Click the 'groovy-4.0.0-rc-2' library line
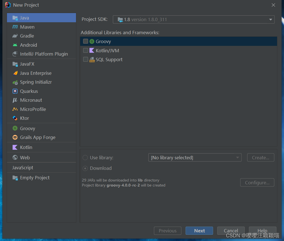284x241 pixels. (124, 185)
